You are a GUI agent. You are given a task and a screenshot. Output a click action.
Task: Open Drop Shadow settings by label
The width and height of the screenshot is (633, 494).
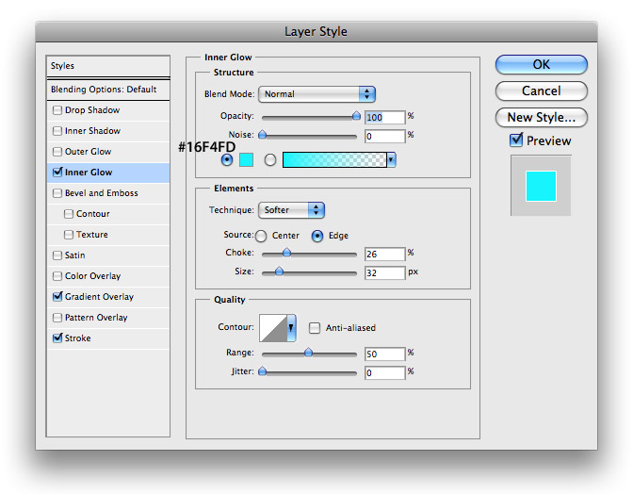[92, 110]
